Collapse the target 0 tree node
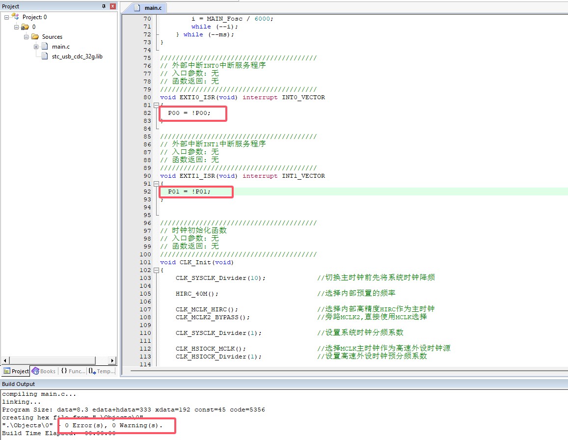 point(16,27)
